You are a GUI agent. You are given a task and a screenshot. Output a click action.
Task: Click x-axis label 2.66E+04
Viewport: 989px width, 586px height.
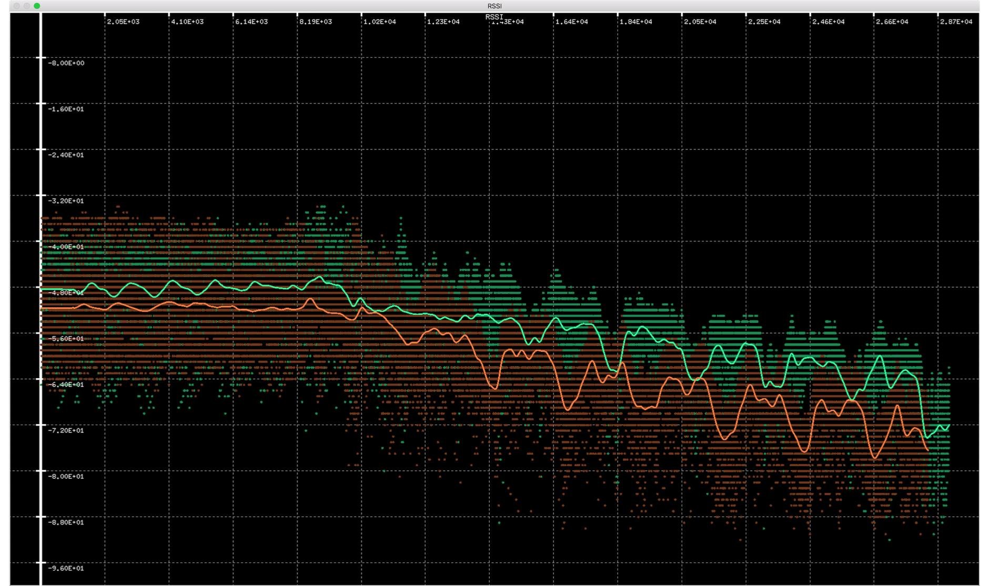(x=892, y=22)
